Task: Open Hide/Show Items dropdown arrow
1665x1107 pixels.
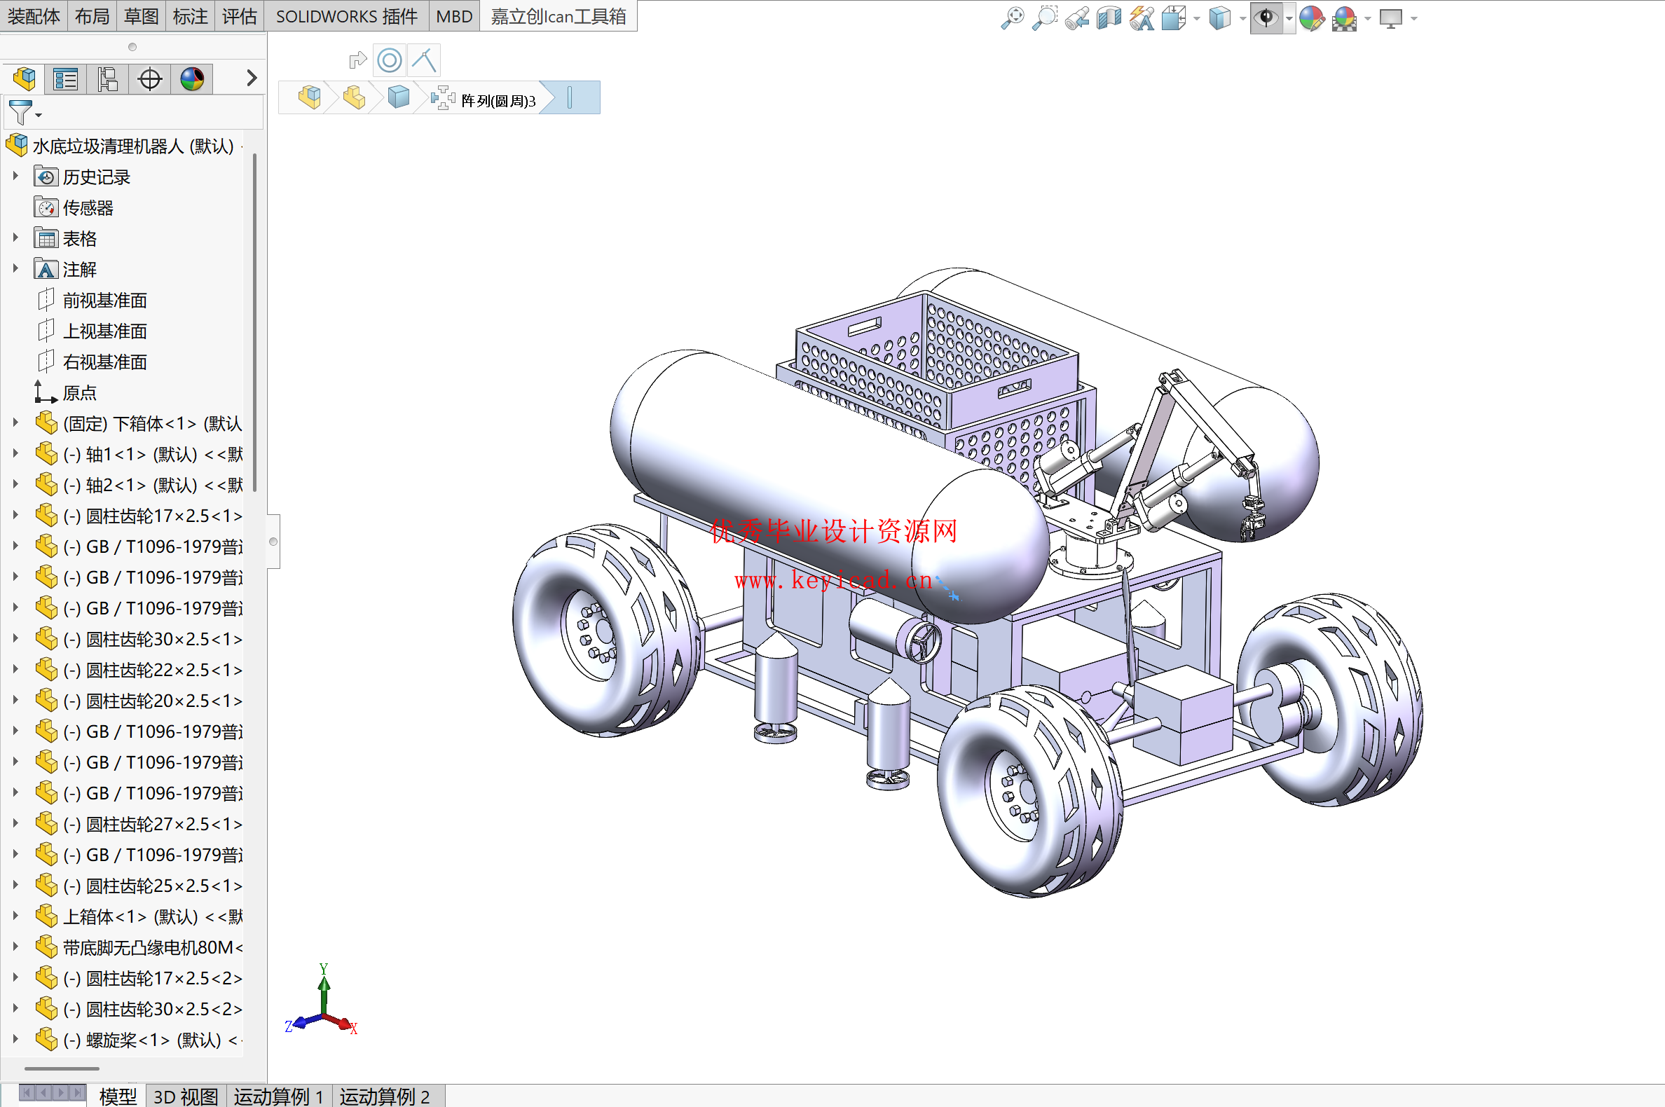Action: [1289, 19]
